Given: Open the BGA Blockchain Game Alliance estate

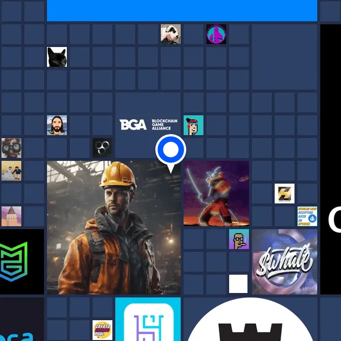Looking at the screenshot, I should coord(148,125).
